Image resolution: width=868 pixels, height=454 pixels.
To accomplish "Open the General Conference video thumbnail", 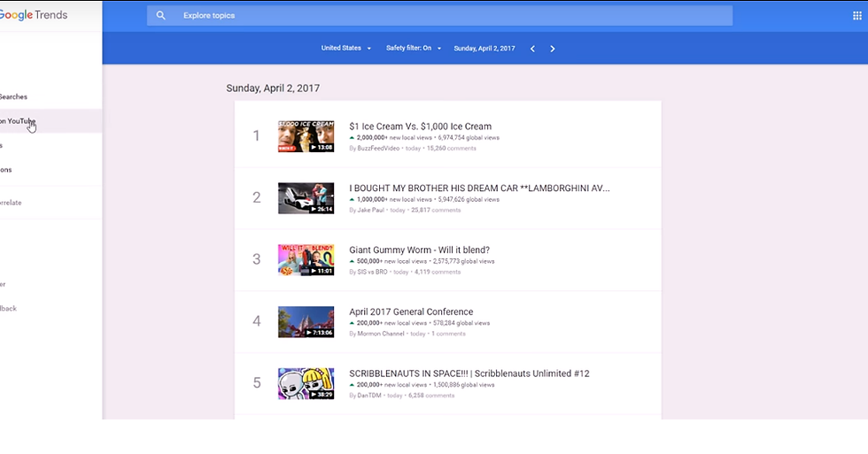I will [x=306, y=322].
